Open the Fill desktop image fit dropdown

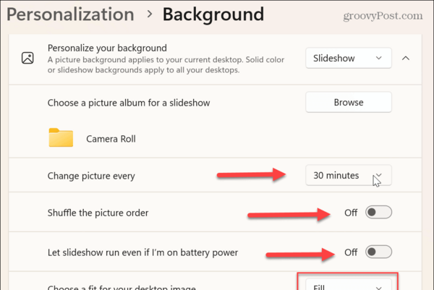pyautogui.click(x=349, y=284)
